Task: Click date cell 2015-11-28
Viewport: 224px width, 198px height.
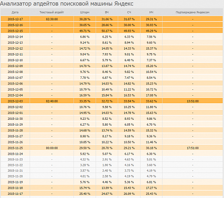Action: [15, 131]
